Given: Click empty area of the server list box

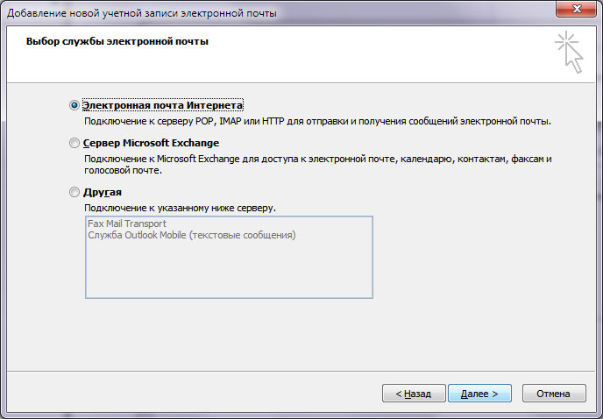Looking at the screenshot, I should [229, 269].
